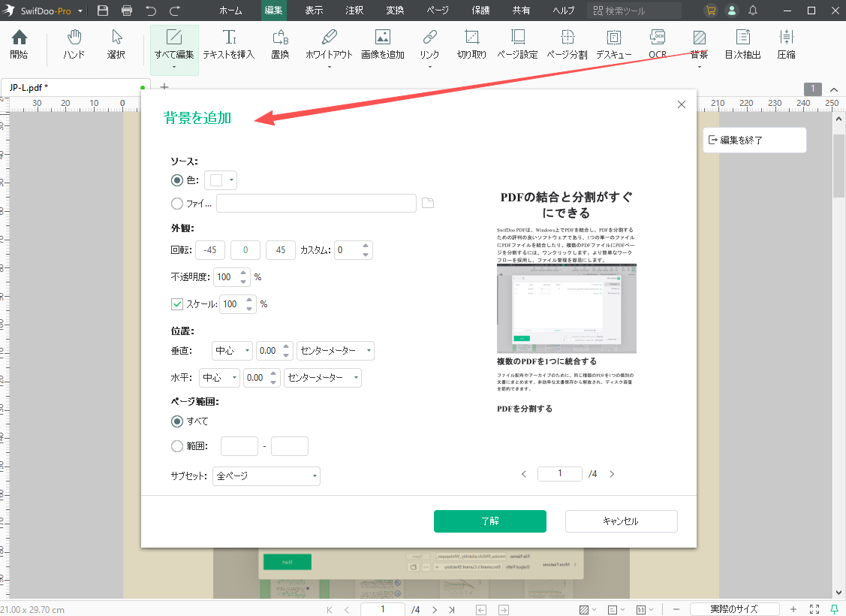Confirm with the 了解 button

point(489,521)
